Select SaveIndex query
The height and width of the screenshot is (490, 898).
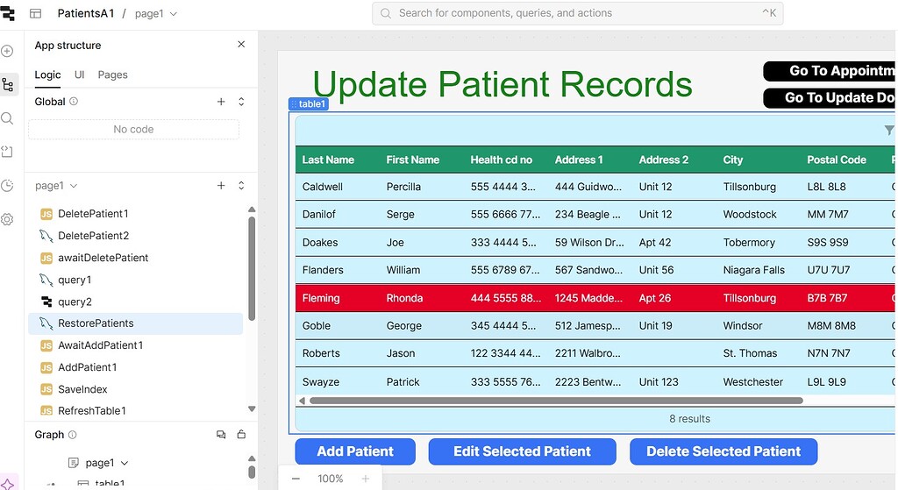[x=136, y=389]
